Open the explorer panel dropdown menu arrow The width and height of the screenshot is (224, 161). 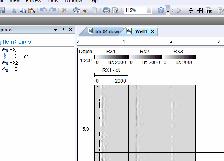pyautogui.click(x=56, y=30)
